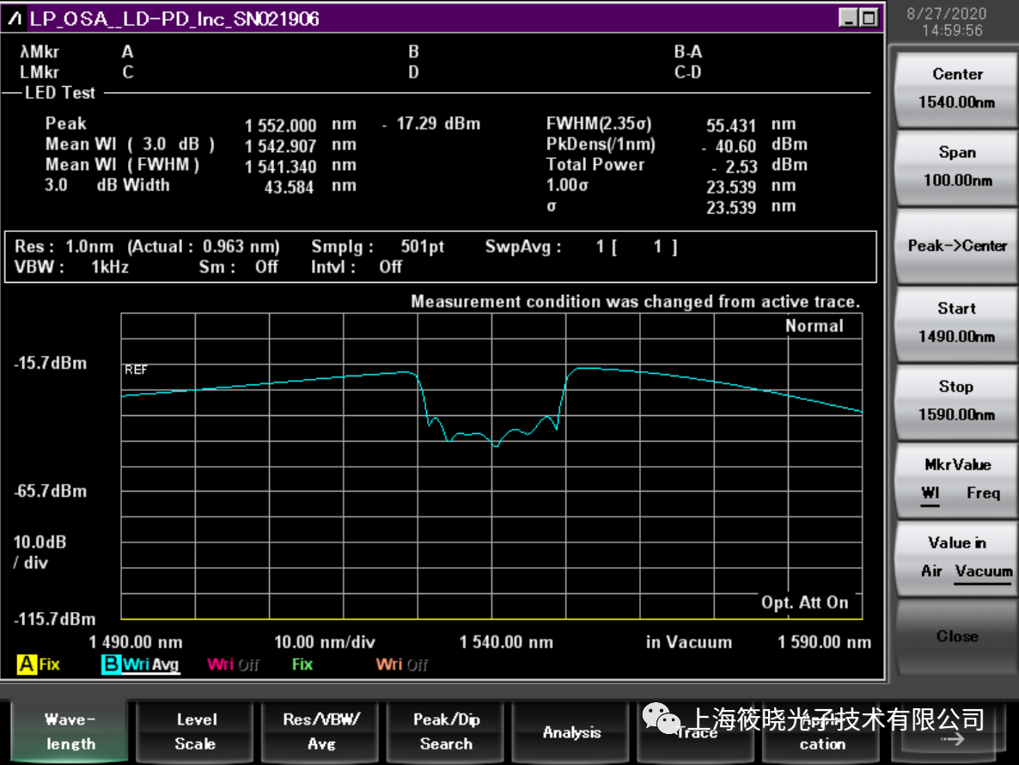Screen dimensions: 1019x765
Task: Open the Center wavelength softkey
Action: [x=956, y=88]
